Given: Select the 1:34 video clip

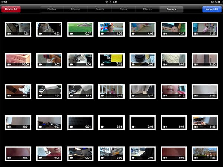Looking at the screenshot, I should pos(49,92).
